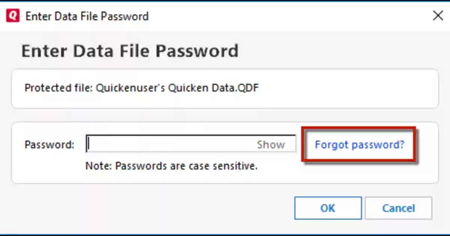
Task: Click the word Password in the heading
Action: tap(197, 51)
